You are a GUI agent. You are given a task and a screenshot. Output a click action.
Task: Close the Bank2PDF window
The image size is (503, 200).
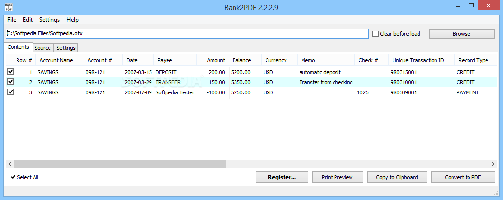pyautogui.click(x=489, y=5)
